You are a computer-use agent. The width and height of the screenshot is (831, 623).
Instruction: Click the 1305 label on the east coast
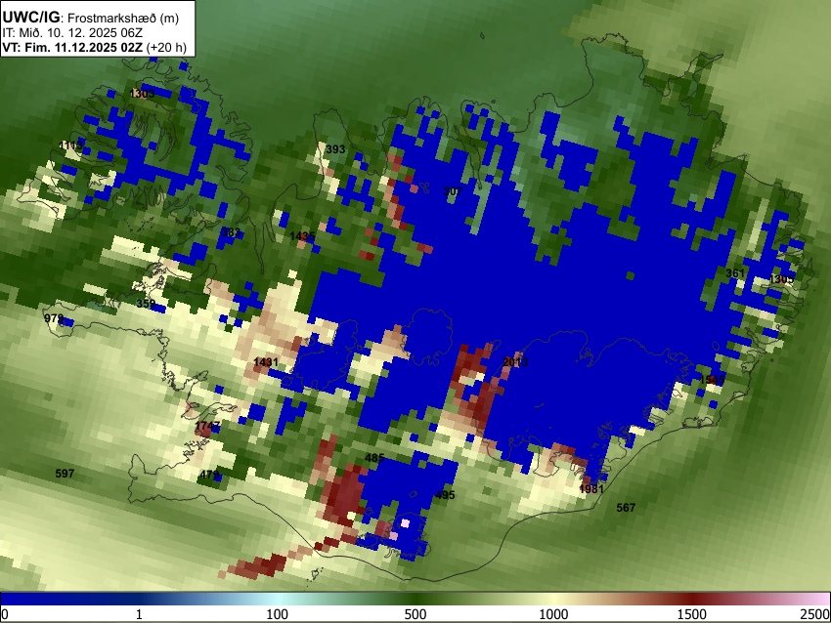tap(781, 279)
